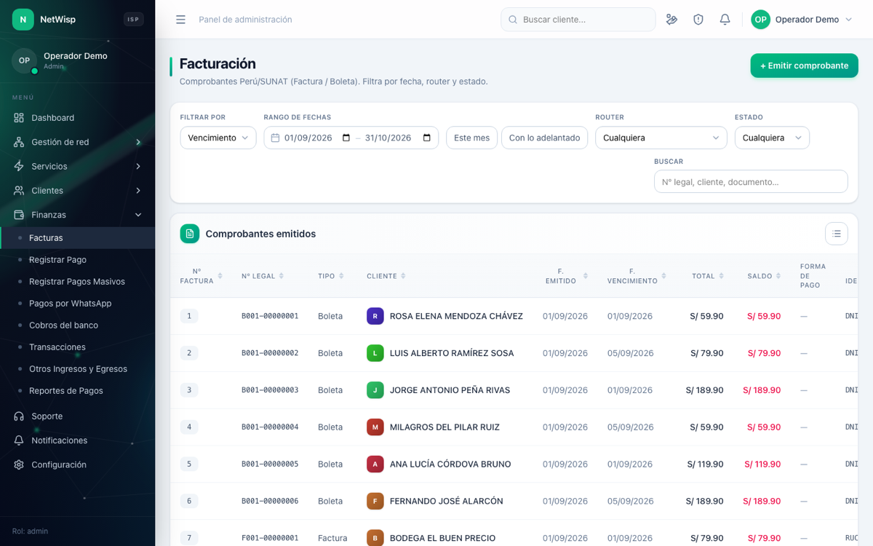Click avatar J of Jorge Antonio Peña
The height and width of the screenshot is (546, 873).
pyautogui.click(x=375, y=390)
